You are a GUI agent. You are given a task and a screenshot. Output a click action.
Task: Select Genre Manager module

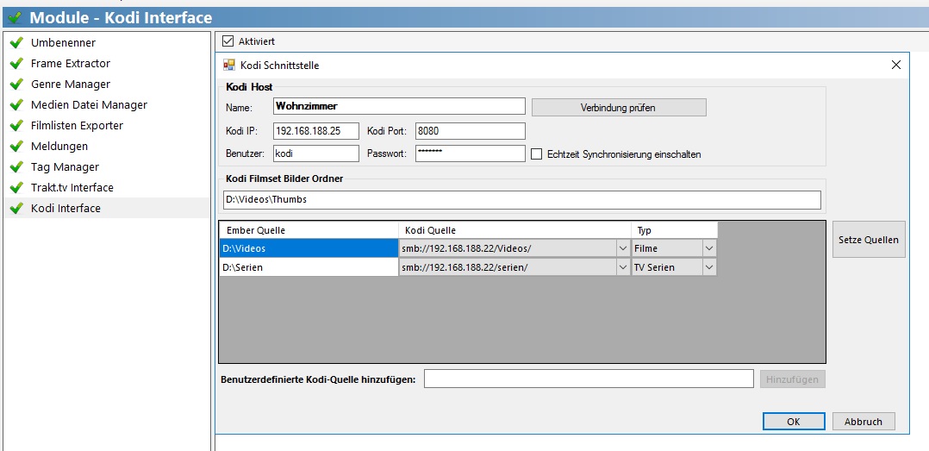[x=107, y=85]
